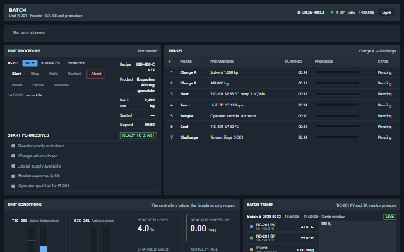Open the SIC-201 Agitator speed faceplate
The width and height of the screenshot is (404, 252).
click(100, 233)
